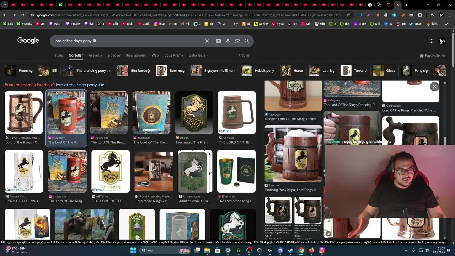The height and width of the screenshot is (256, 455).
Task: Switch to the Tümü tab
Action: tap(59, 55)
